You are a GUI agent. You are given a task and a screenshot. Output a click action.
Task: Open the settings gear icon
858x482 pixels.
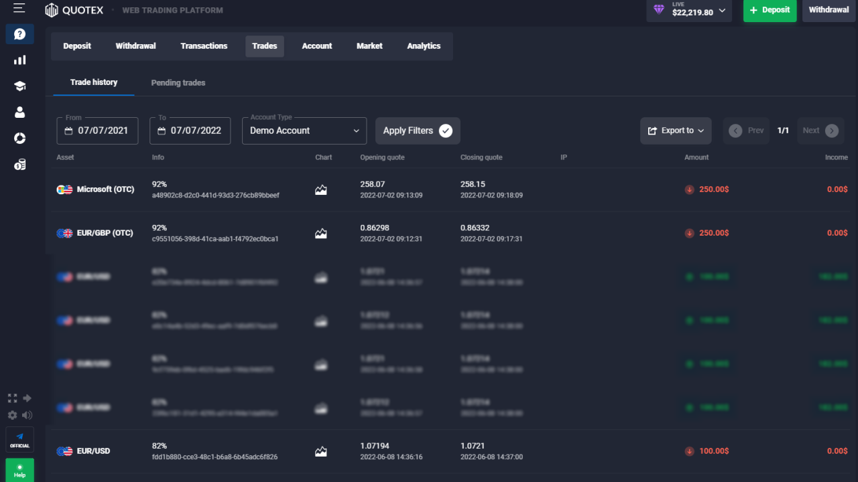tap(12, 415)
